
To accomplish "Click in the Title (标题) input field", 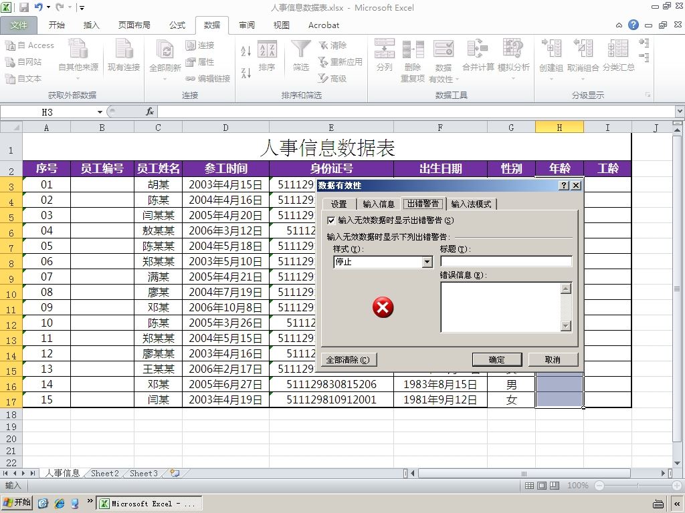I will click(506, 261).
